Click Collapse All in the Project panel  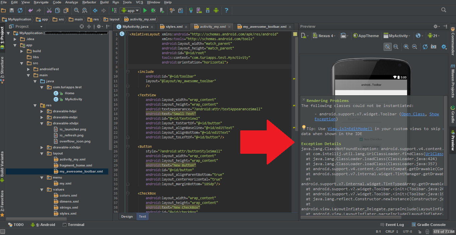89,26
